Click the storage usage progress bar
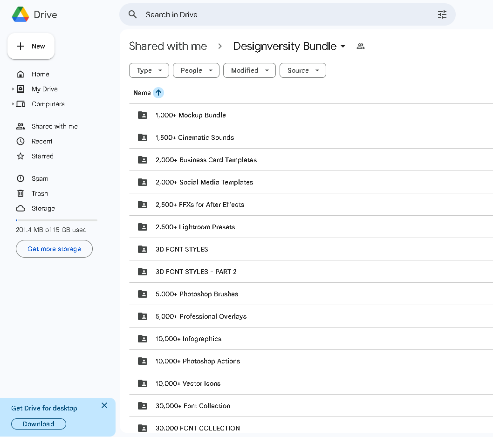This screenshot has width=493, height=437. tap(56, 220)
